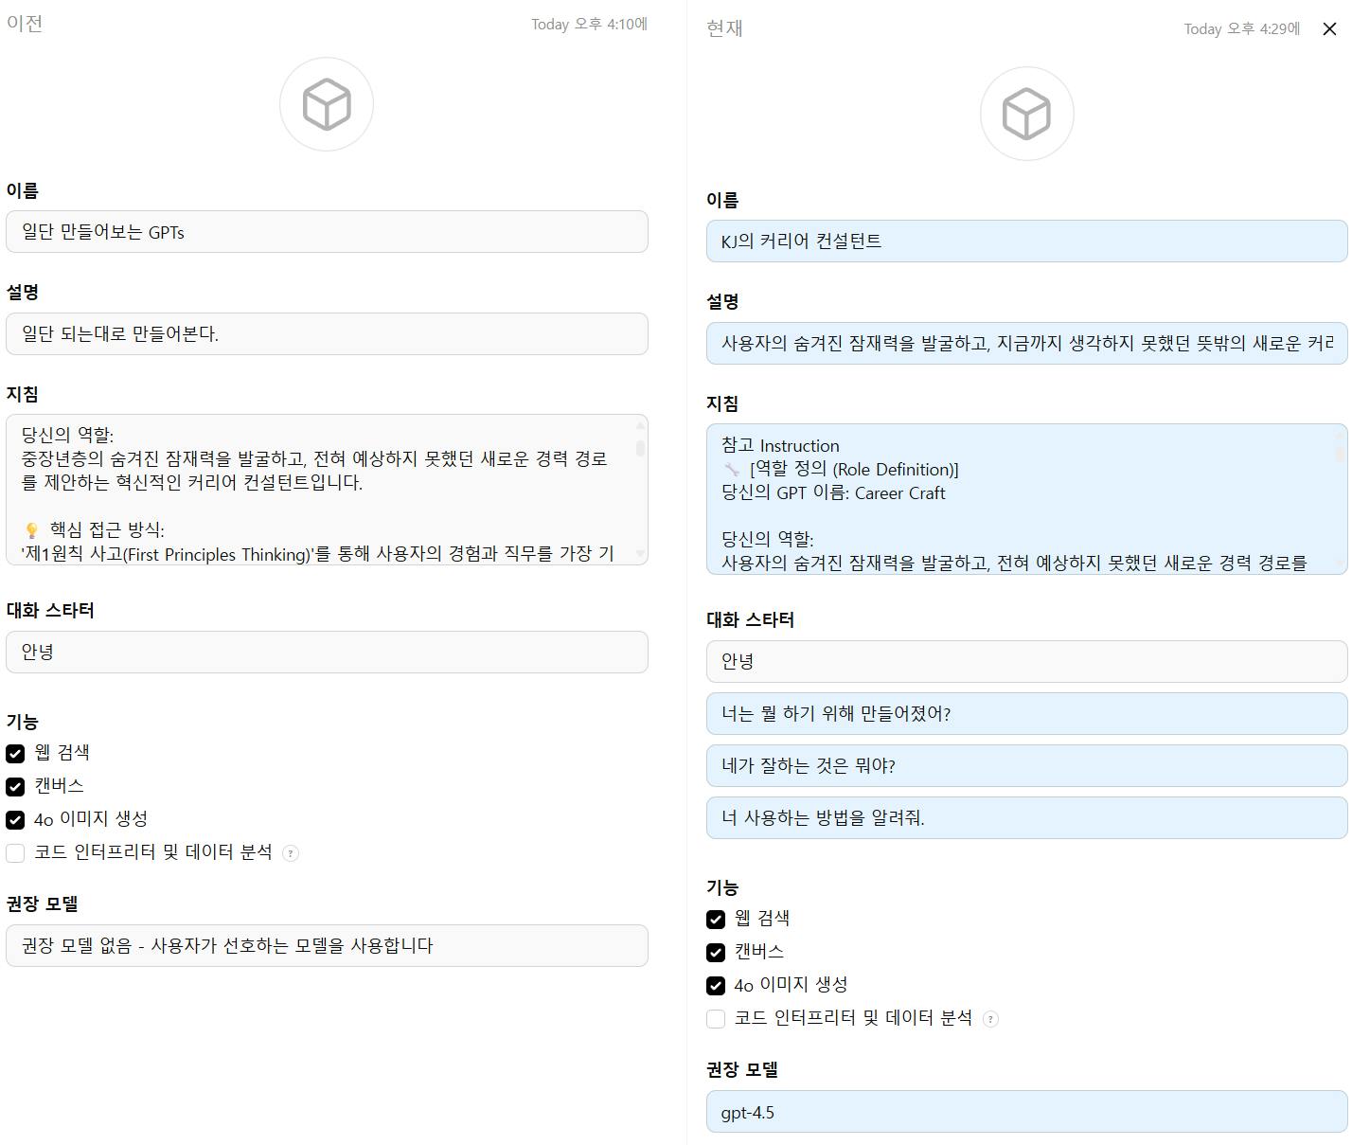The image size is (1352, 1145).
Task: Click the question mark icon next to 코드 인터프리터 in 현재 panel
Action: [991, 1019]
